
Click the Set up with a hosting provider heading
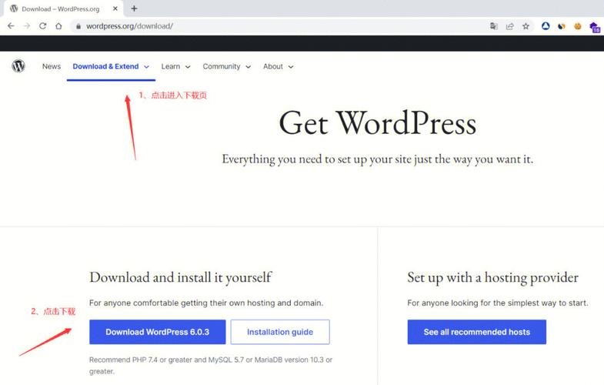click(x=492, y=277)
